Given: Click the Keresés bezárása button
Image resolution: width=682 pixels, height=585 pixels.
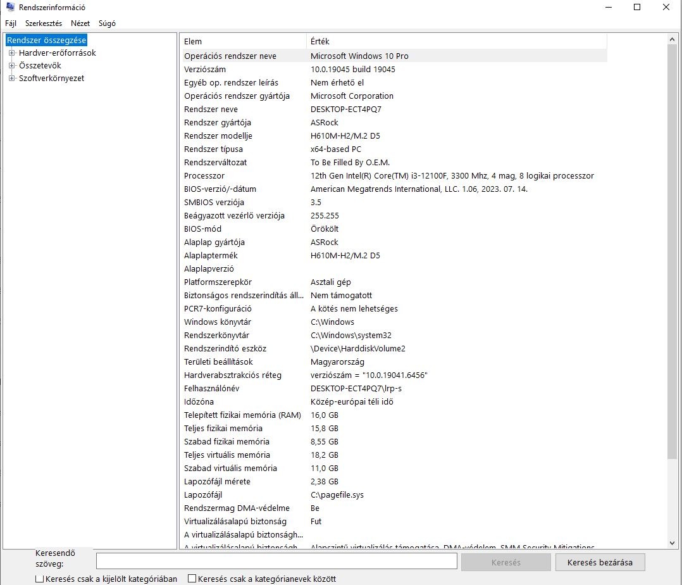Looking at the screenshot, I should point(600,562).
